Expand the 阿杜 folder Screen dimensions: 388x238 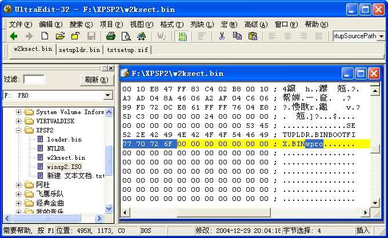coord(18,185)
